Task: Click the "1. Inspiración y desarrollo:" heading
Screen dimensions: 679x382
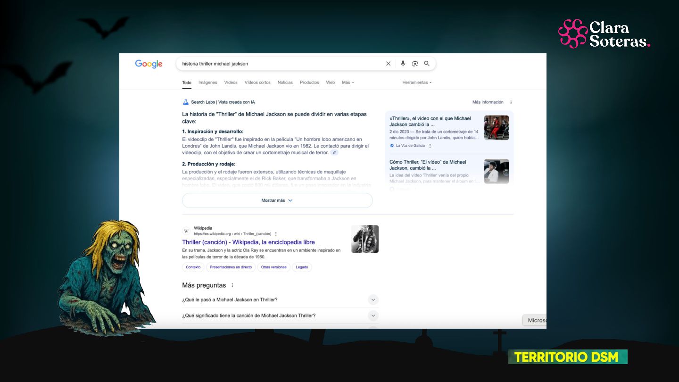Action: (213, 132)
